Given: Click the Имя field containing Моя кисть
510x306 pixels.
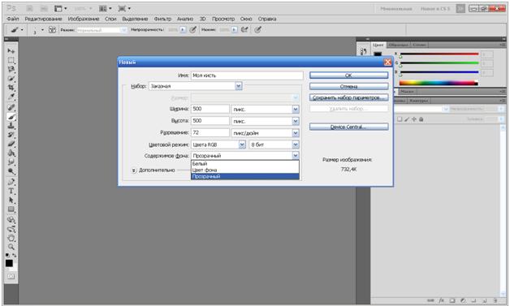Looking at the screenshot, I should (x=247, y=75).
